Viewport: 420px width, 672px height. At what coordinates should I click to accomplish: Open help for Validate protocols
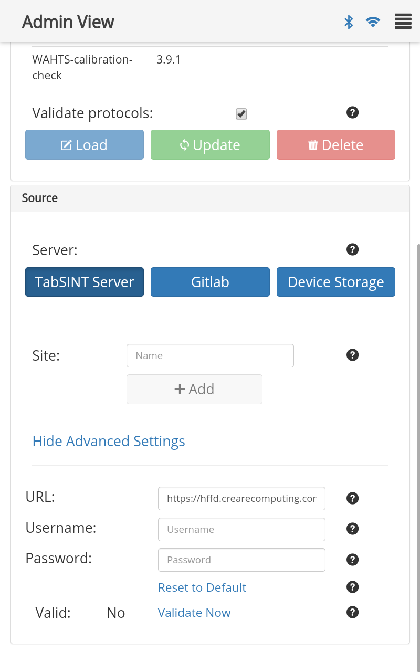point(353,112)
